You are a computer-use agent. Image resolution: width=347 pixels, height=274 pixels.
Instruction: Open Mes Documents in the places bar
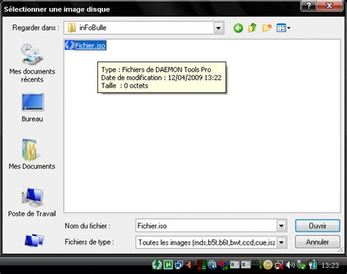(32, 154)
